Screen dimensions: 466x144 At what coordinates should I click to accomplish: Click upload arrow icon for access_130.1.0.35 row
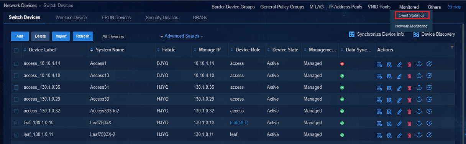pos(419,88)
